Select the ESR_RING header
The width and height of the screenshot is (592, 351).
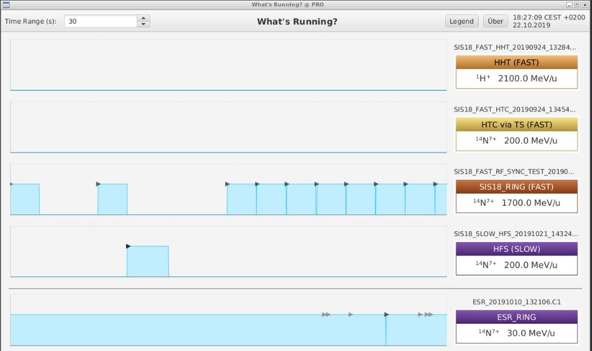tap(516, 317)
